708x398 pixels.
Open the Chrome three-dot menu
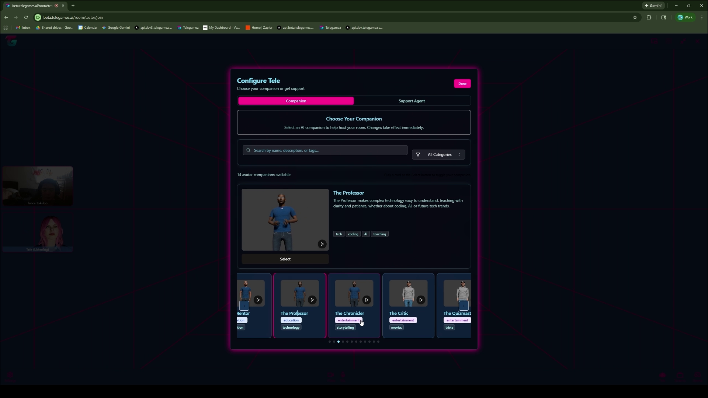[x=702, y=17]
